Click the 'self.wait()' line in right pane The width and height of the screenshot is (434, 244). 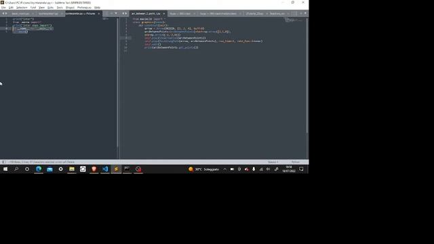153,44
